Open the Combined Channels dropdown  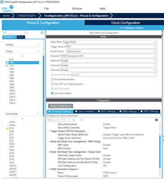[x=114, y=75]
